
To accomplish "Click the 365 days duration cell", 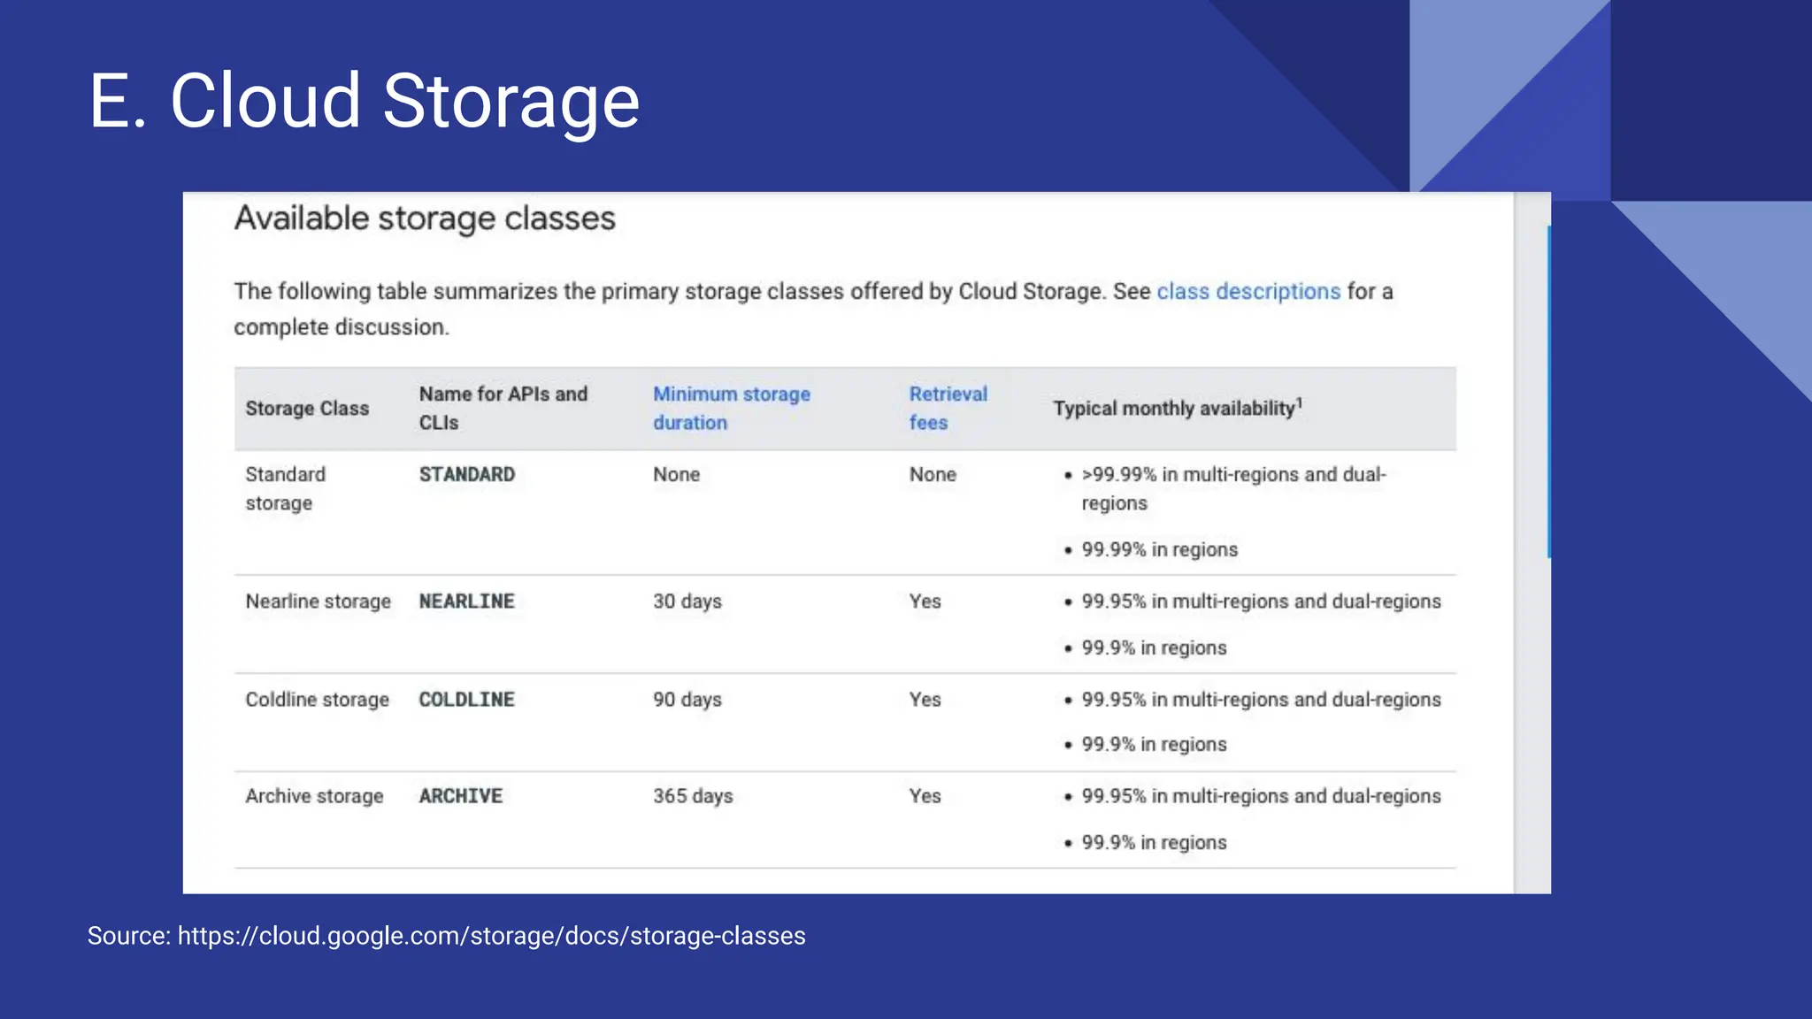I will coord(694,796).
